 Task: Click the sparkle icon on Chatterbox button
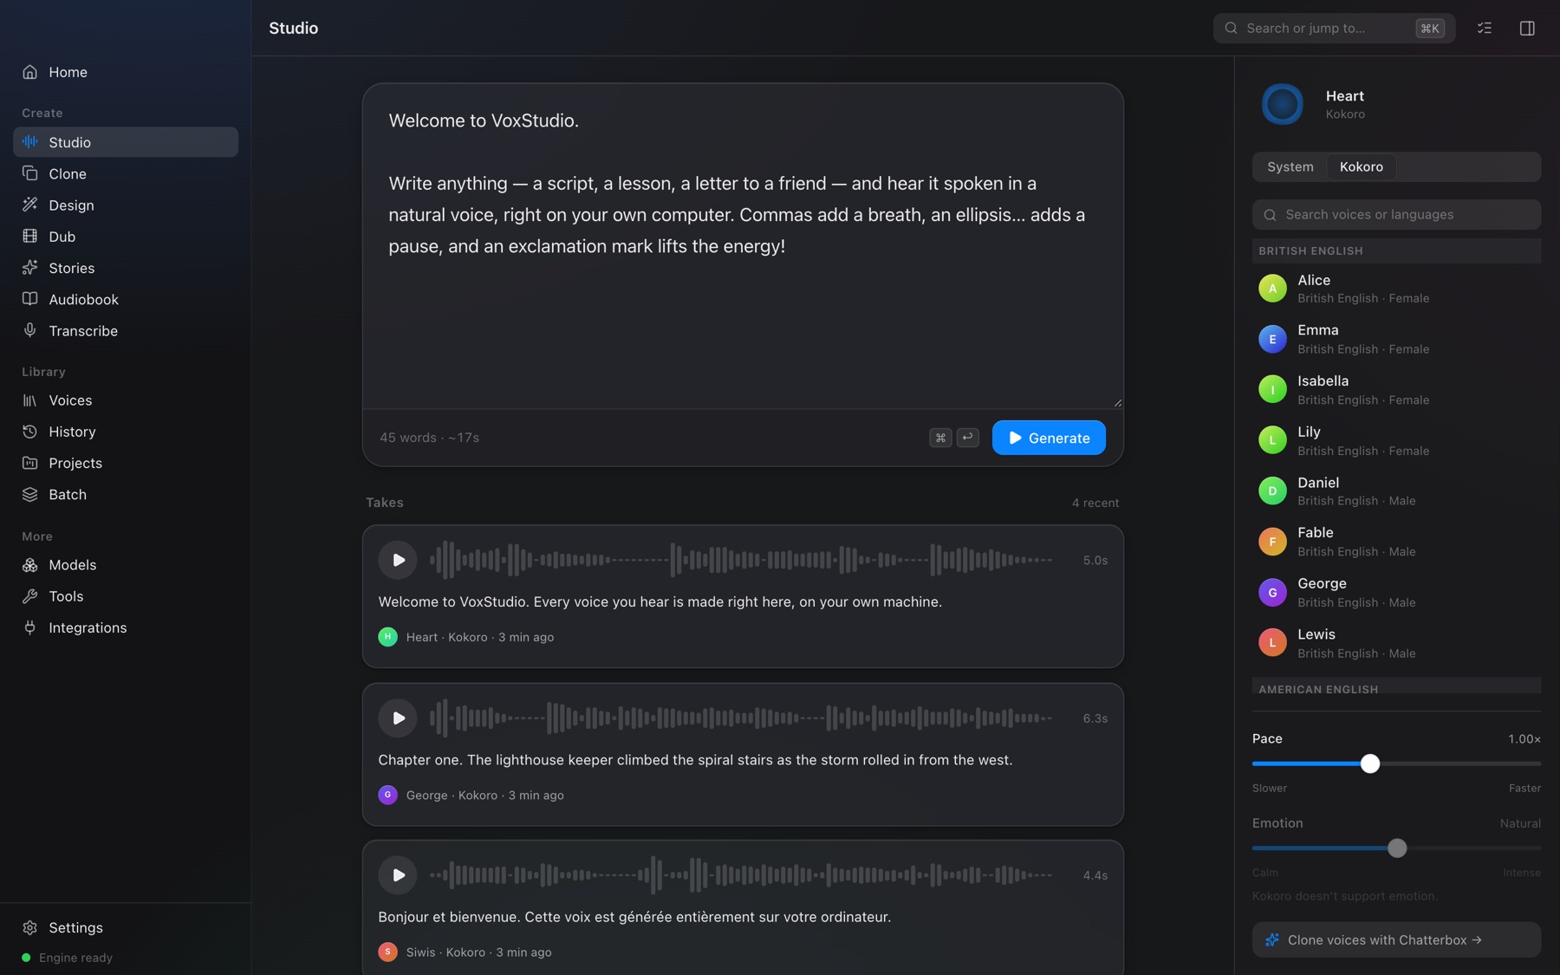(1271, 939)
